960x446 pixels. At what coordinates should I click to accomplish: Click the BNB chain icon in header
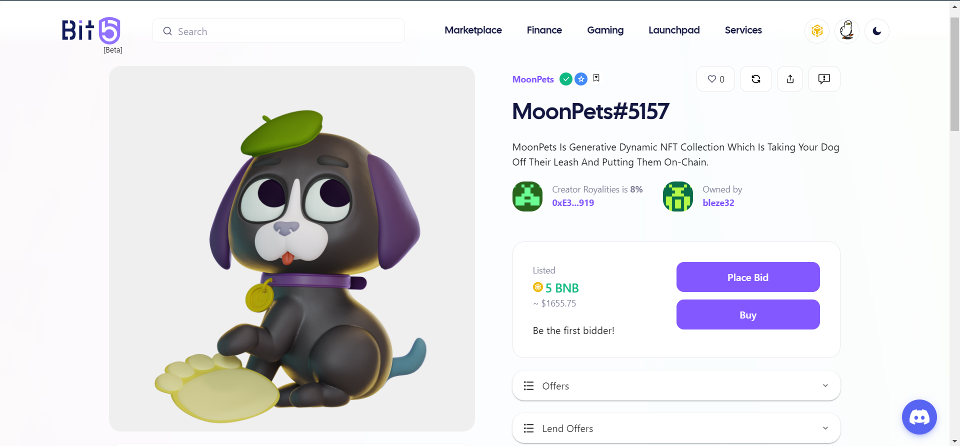(x=817, y=31)
